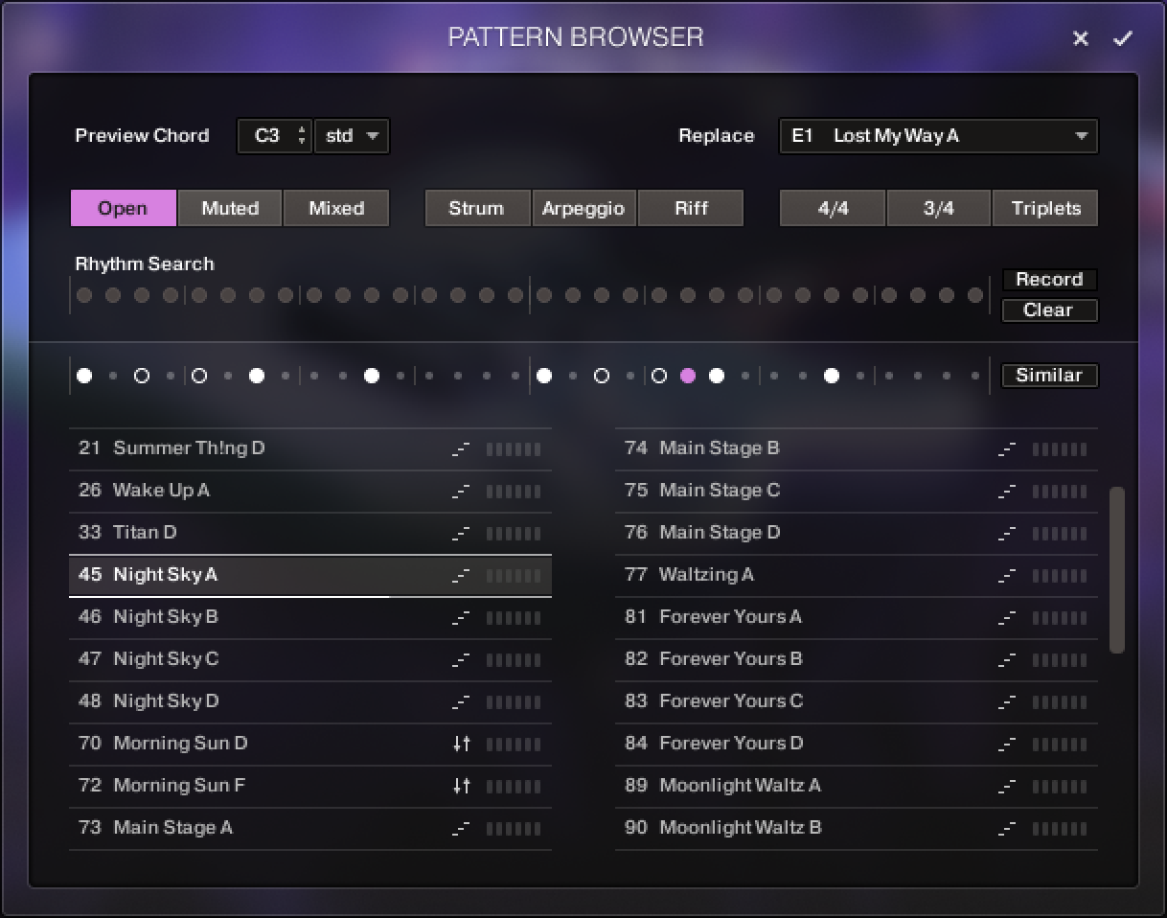This screenshot has height=918, width=1167.
Task: Click the confirm checkmark in the title bar
Action: coord(1124,38)
